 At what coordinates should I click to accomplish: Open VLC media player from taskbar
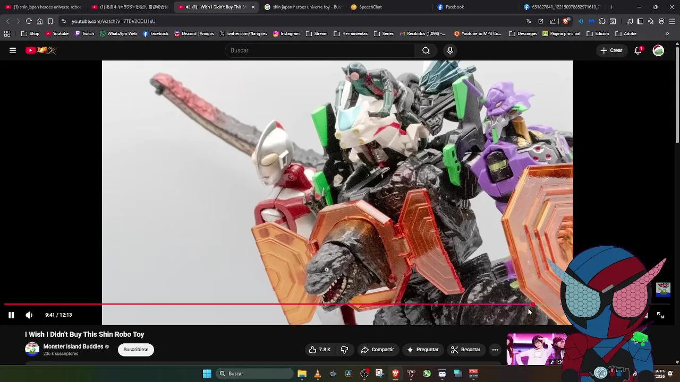click(x=317, y=374)
